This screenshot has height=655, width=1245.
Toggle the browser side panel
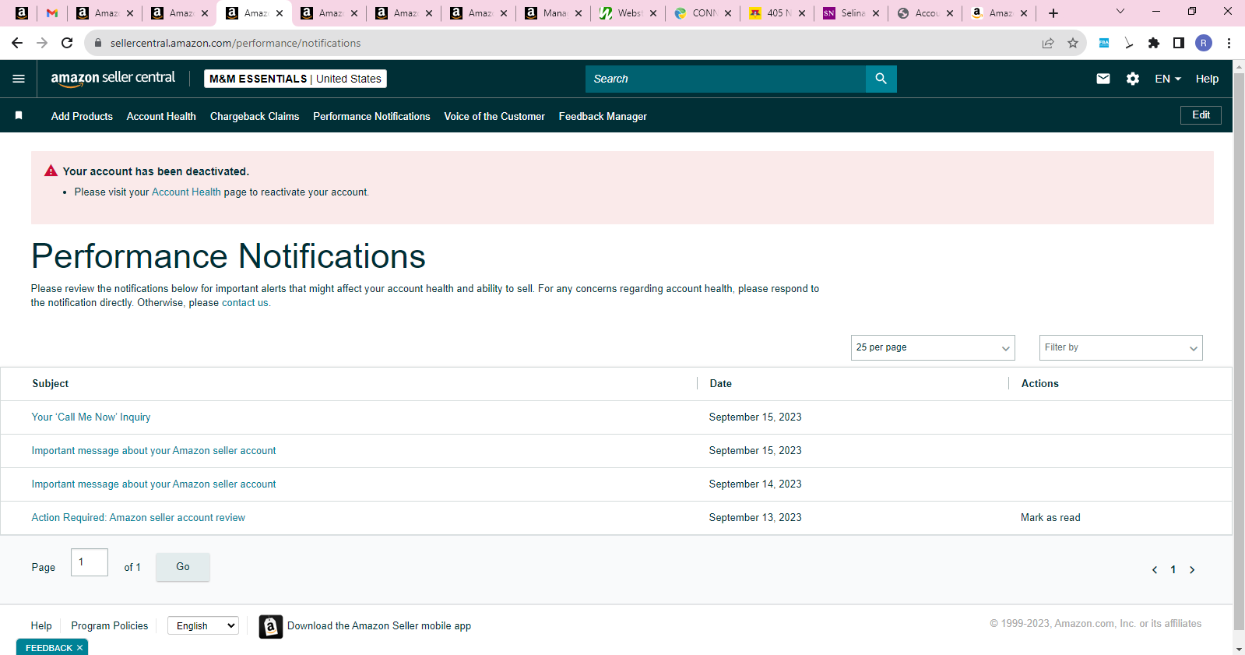1179,43
